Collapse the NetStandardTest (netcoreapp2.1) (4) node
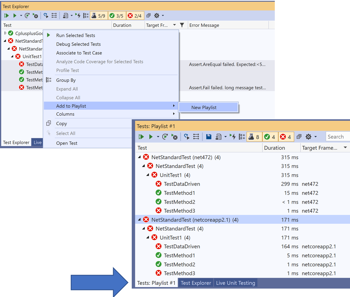350x297 pixels. point(139,219)
